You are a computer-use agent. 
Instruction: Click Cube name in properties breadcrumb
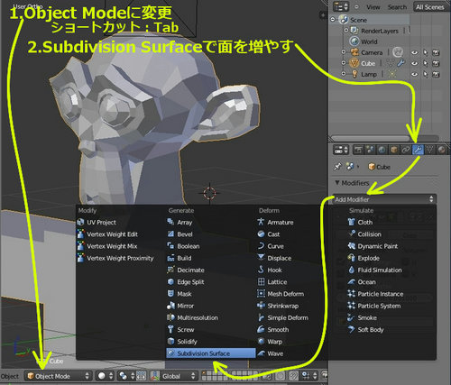(383, 167)
